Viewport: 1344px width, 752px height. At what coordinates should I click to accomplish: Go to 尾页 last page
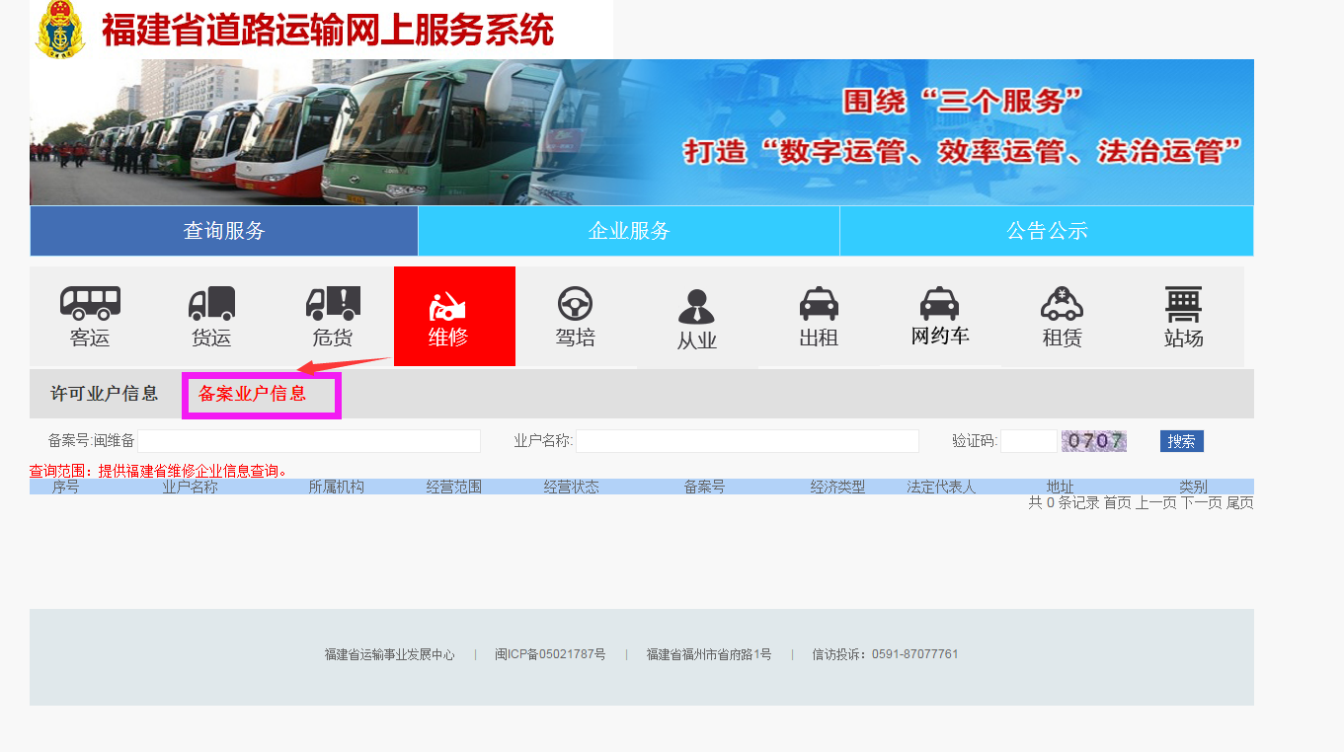click(x=1240, y=502)
